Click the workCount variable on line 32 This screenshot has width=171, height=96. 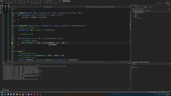pos(40,56)
